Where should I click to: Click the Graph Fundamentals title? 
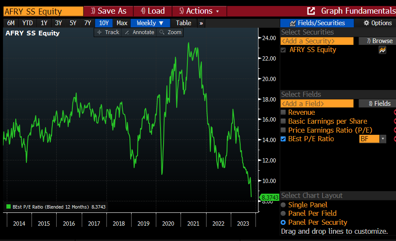pos(359,11)
